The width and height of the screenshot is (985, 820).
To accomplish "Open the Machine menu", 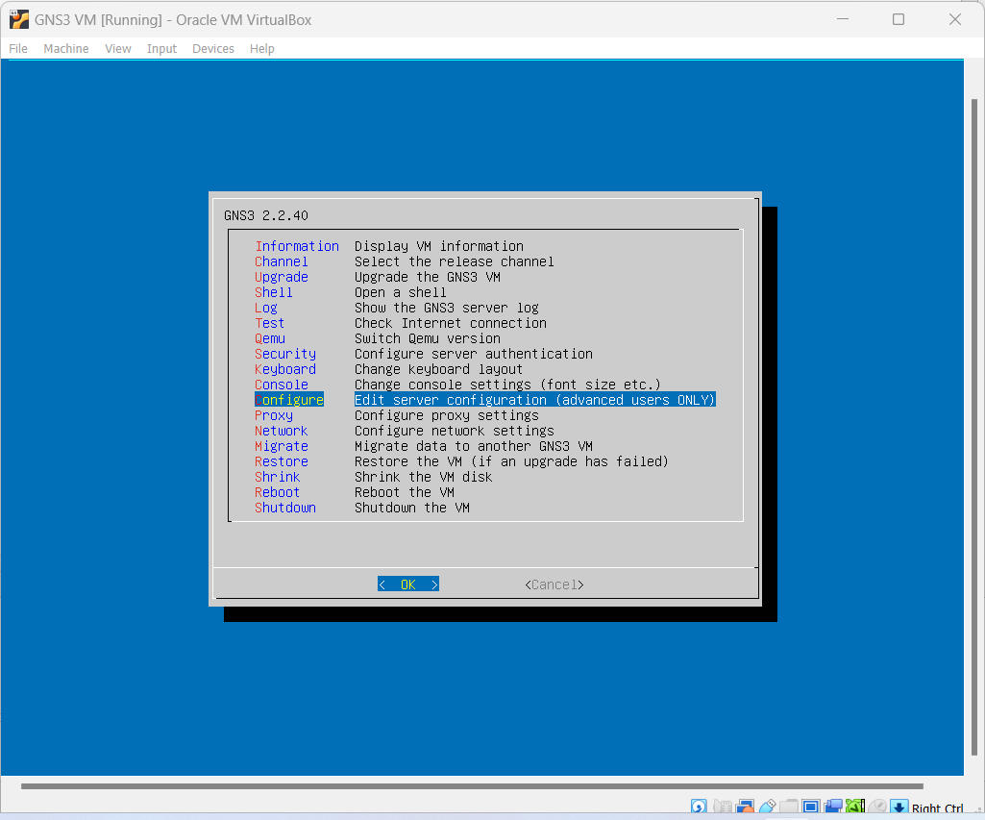I will 66,48.
